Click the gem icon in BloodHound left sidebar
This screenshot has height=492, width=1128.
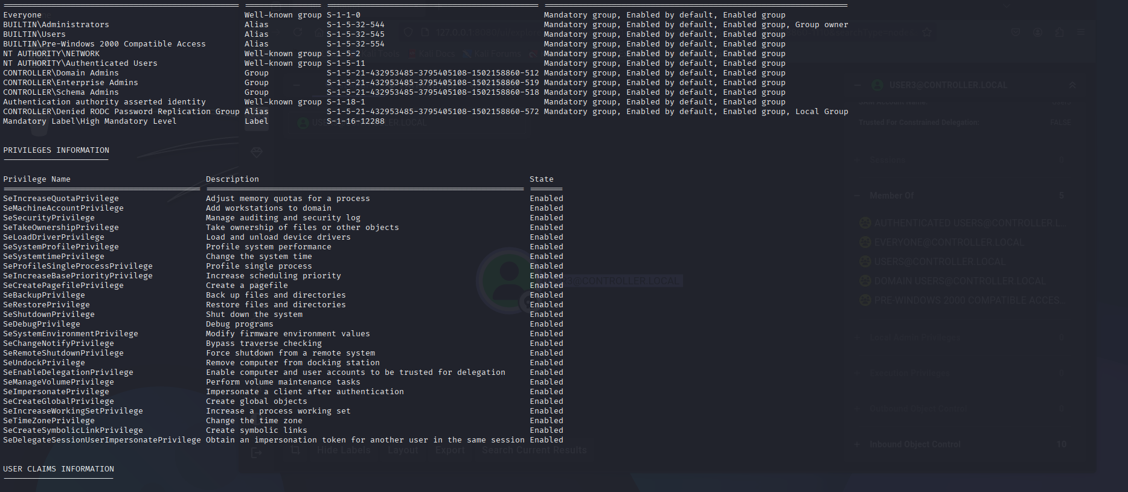pos(257,153)
